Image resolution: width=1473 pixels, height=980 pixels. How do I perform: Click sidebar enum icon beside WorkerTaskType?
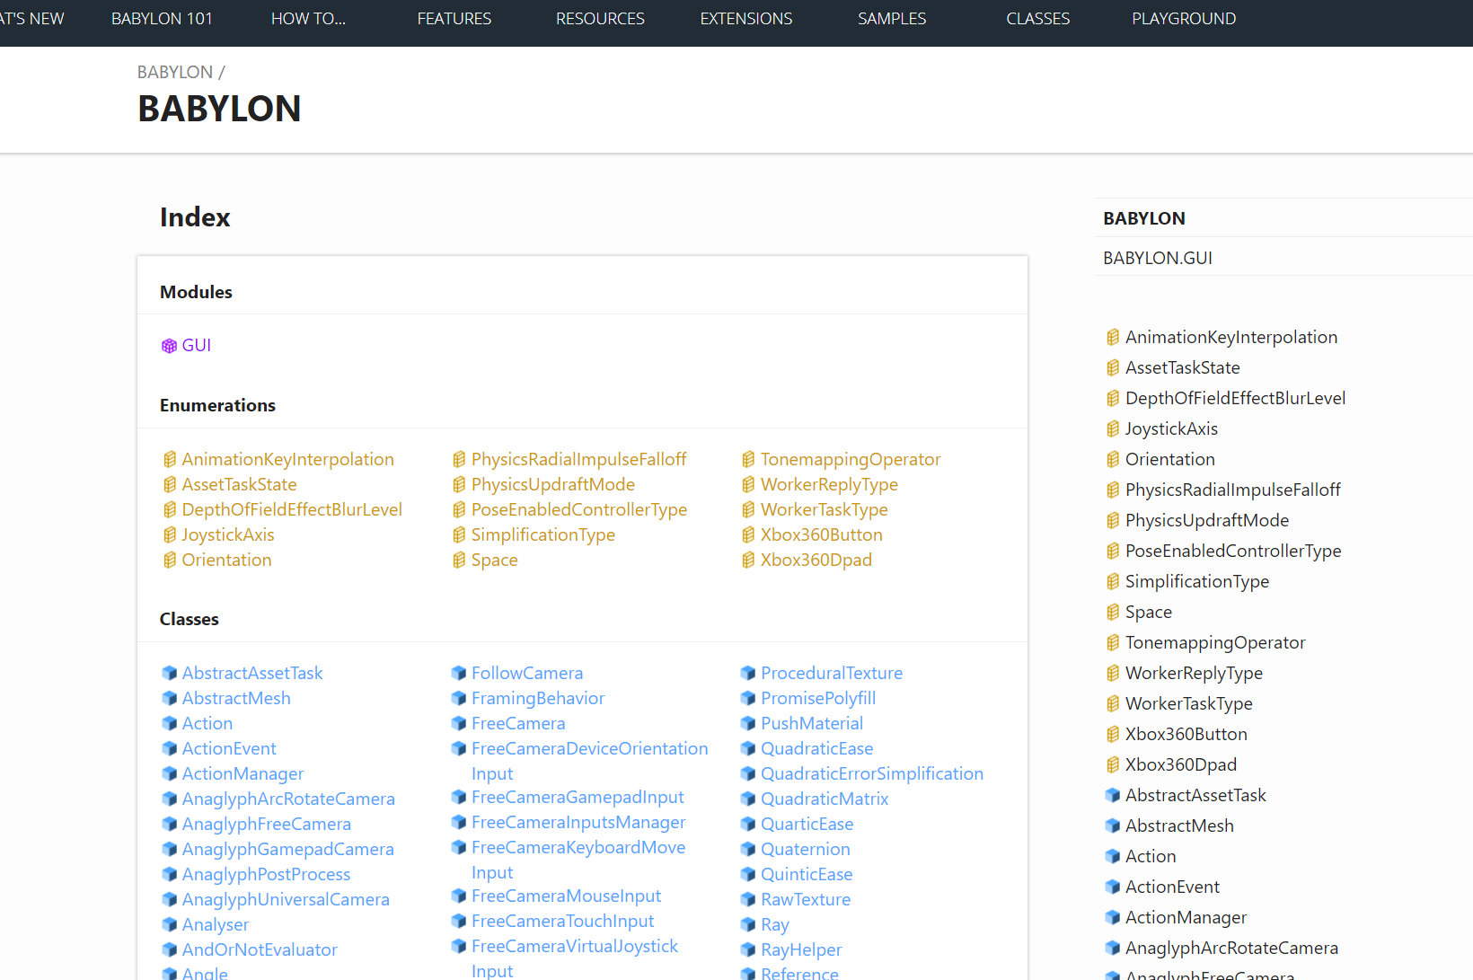[x=1113, y=704]
